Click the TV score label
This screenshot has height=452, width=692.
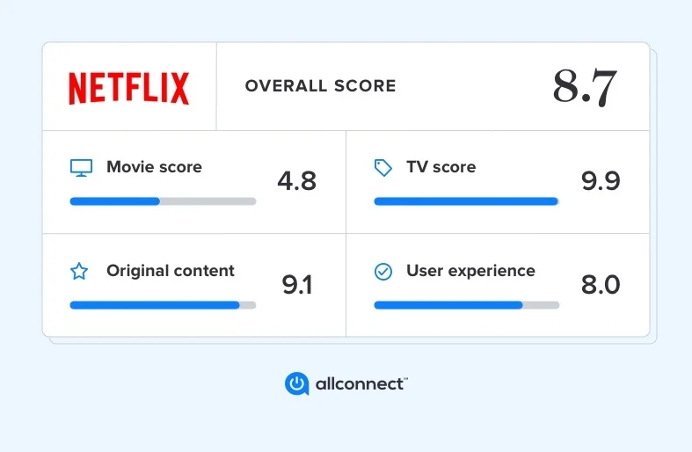441,167
